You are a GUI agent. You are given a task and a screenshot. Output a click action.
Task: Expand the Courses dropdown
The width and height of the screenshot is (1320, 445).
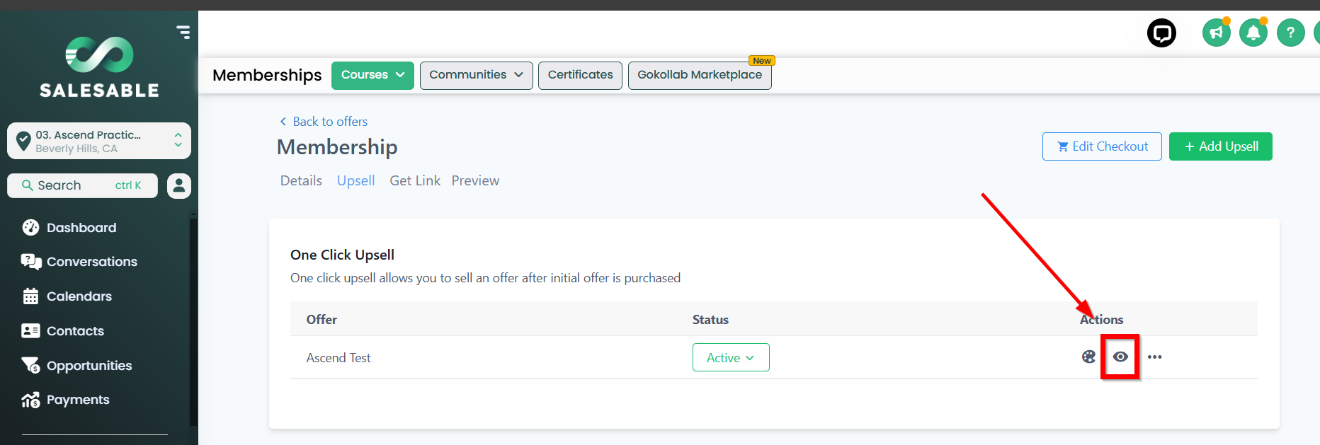pos(372,75)
